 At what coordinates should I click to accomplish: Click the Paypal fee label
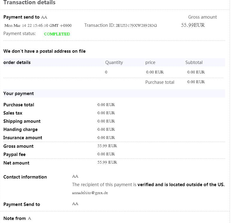[x=14, y=154]
